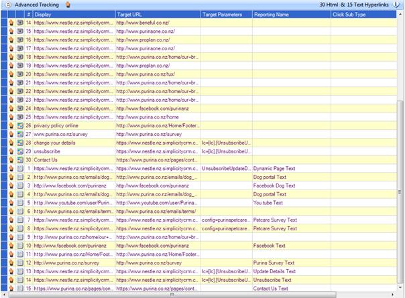Click tracking hand icon of HTML row 14 beneful
Viewport: 405px width, 298px height.
[x=11, y=23]
